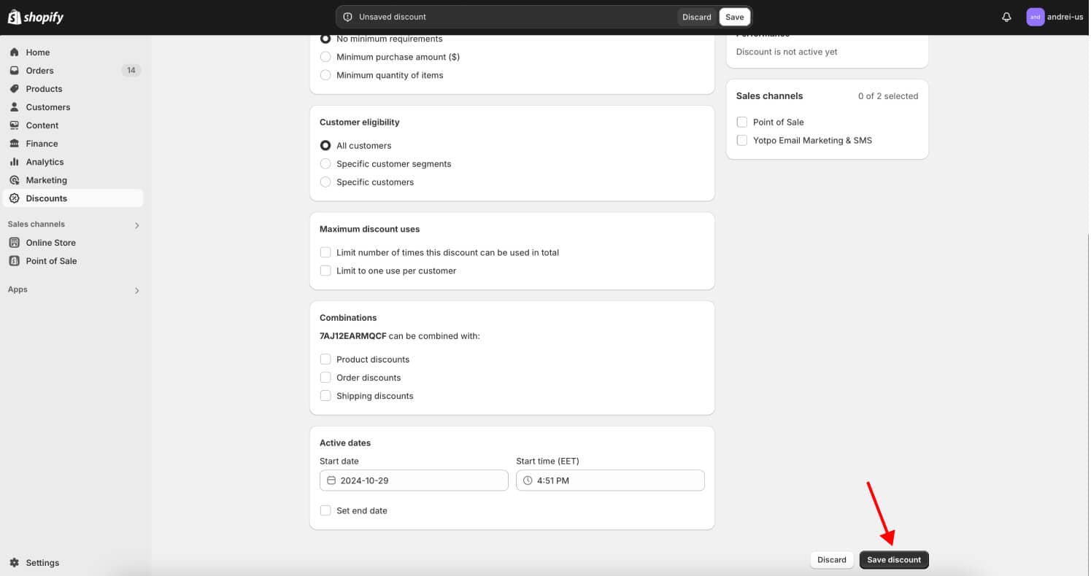The height and width of the screenshot is (576, 1091).
Task: Click the Analytics bar chart icon
Action: click(14, 162)
